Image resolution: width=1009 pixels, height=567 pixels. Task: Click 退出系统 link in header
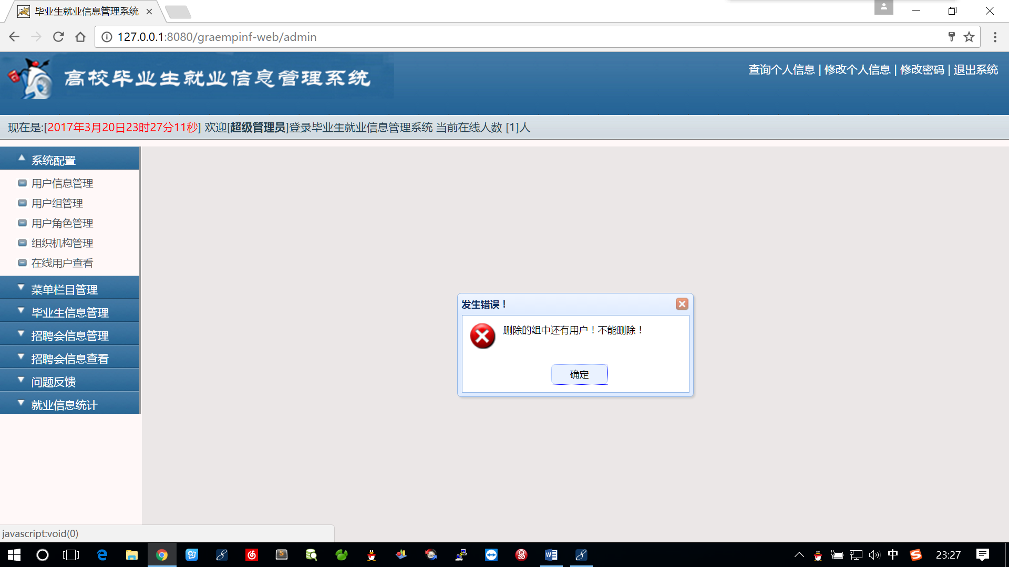click(975, 70)
